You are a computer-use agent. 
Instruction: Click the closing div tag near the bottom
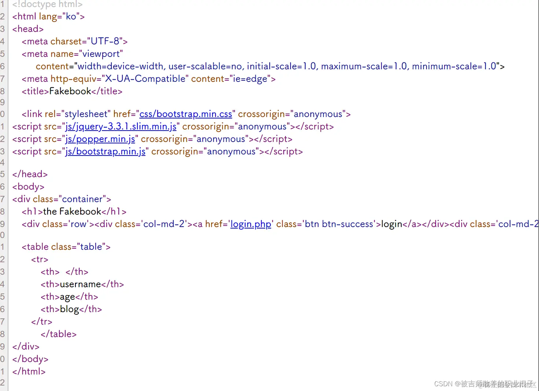tap(26, 347)
